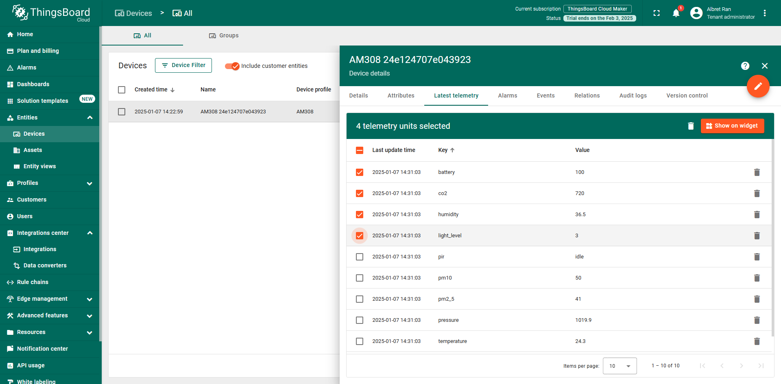
Task: Delete the humidity telemetry row
Action: [757, 215]
